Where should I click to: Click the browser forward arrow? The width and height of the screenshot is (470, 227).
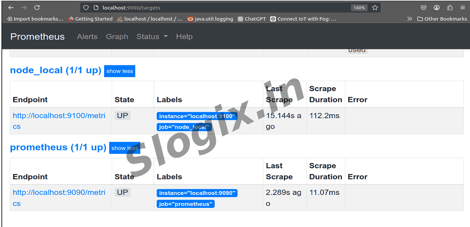pyautogui.click(x=24, y=8)
